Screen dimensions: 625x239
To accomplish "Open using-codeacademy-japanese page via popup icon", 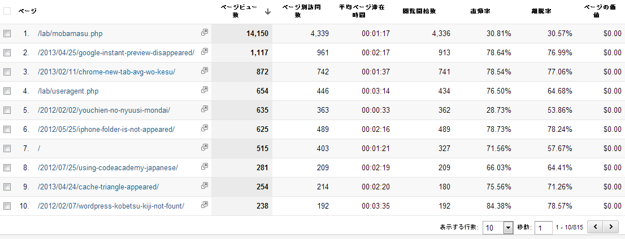I will (x=205, y=167).
